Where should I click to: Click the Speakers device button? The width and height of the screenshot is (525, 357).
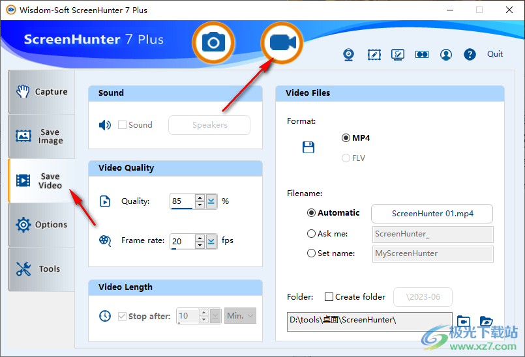point(209,125)
